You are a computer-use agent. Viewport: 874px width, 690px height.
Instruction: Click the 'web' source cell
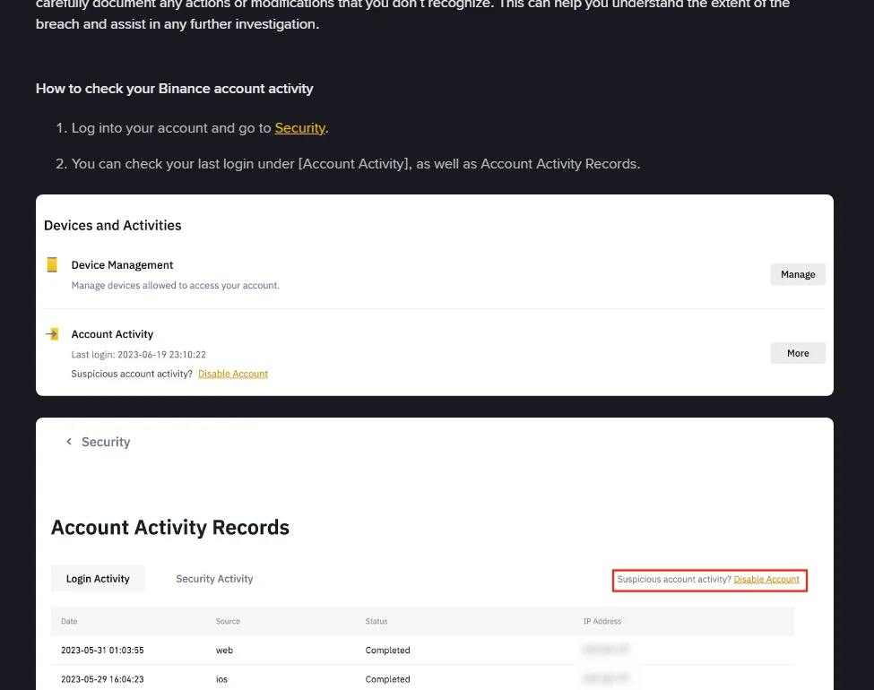point(224,651)
